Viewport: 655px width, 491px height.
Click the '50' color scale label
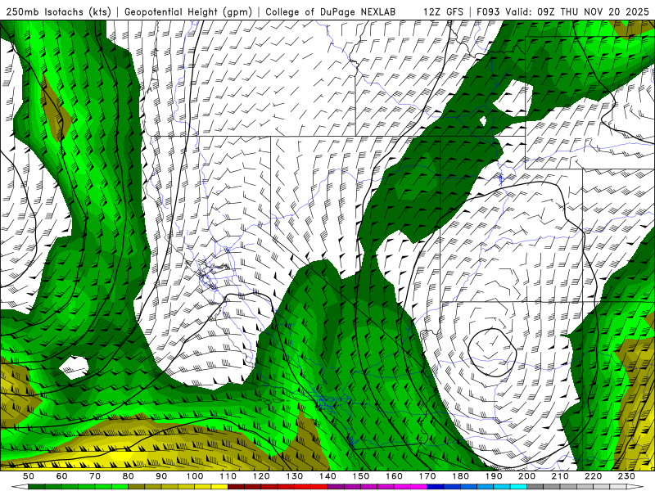pyautogui.click(x=29, y=476)
